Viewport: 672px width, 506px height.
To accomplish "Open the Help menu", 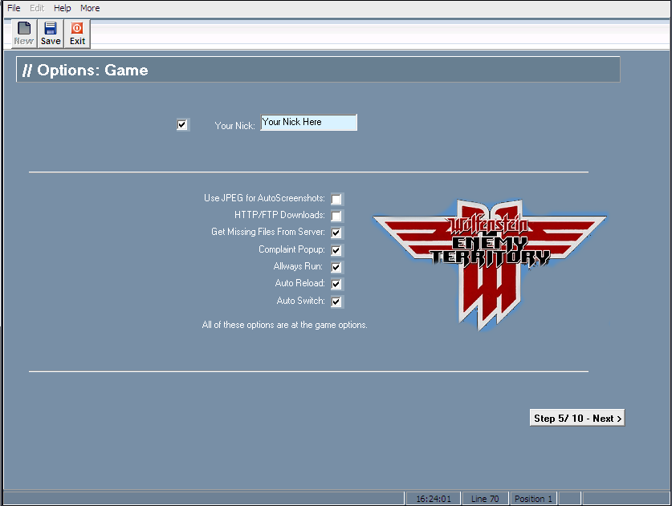I will click(62, 8).
